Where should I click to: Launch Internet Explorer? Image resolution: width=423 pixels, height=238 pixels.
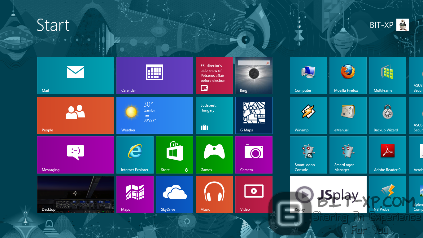135,155
